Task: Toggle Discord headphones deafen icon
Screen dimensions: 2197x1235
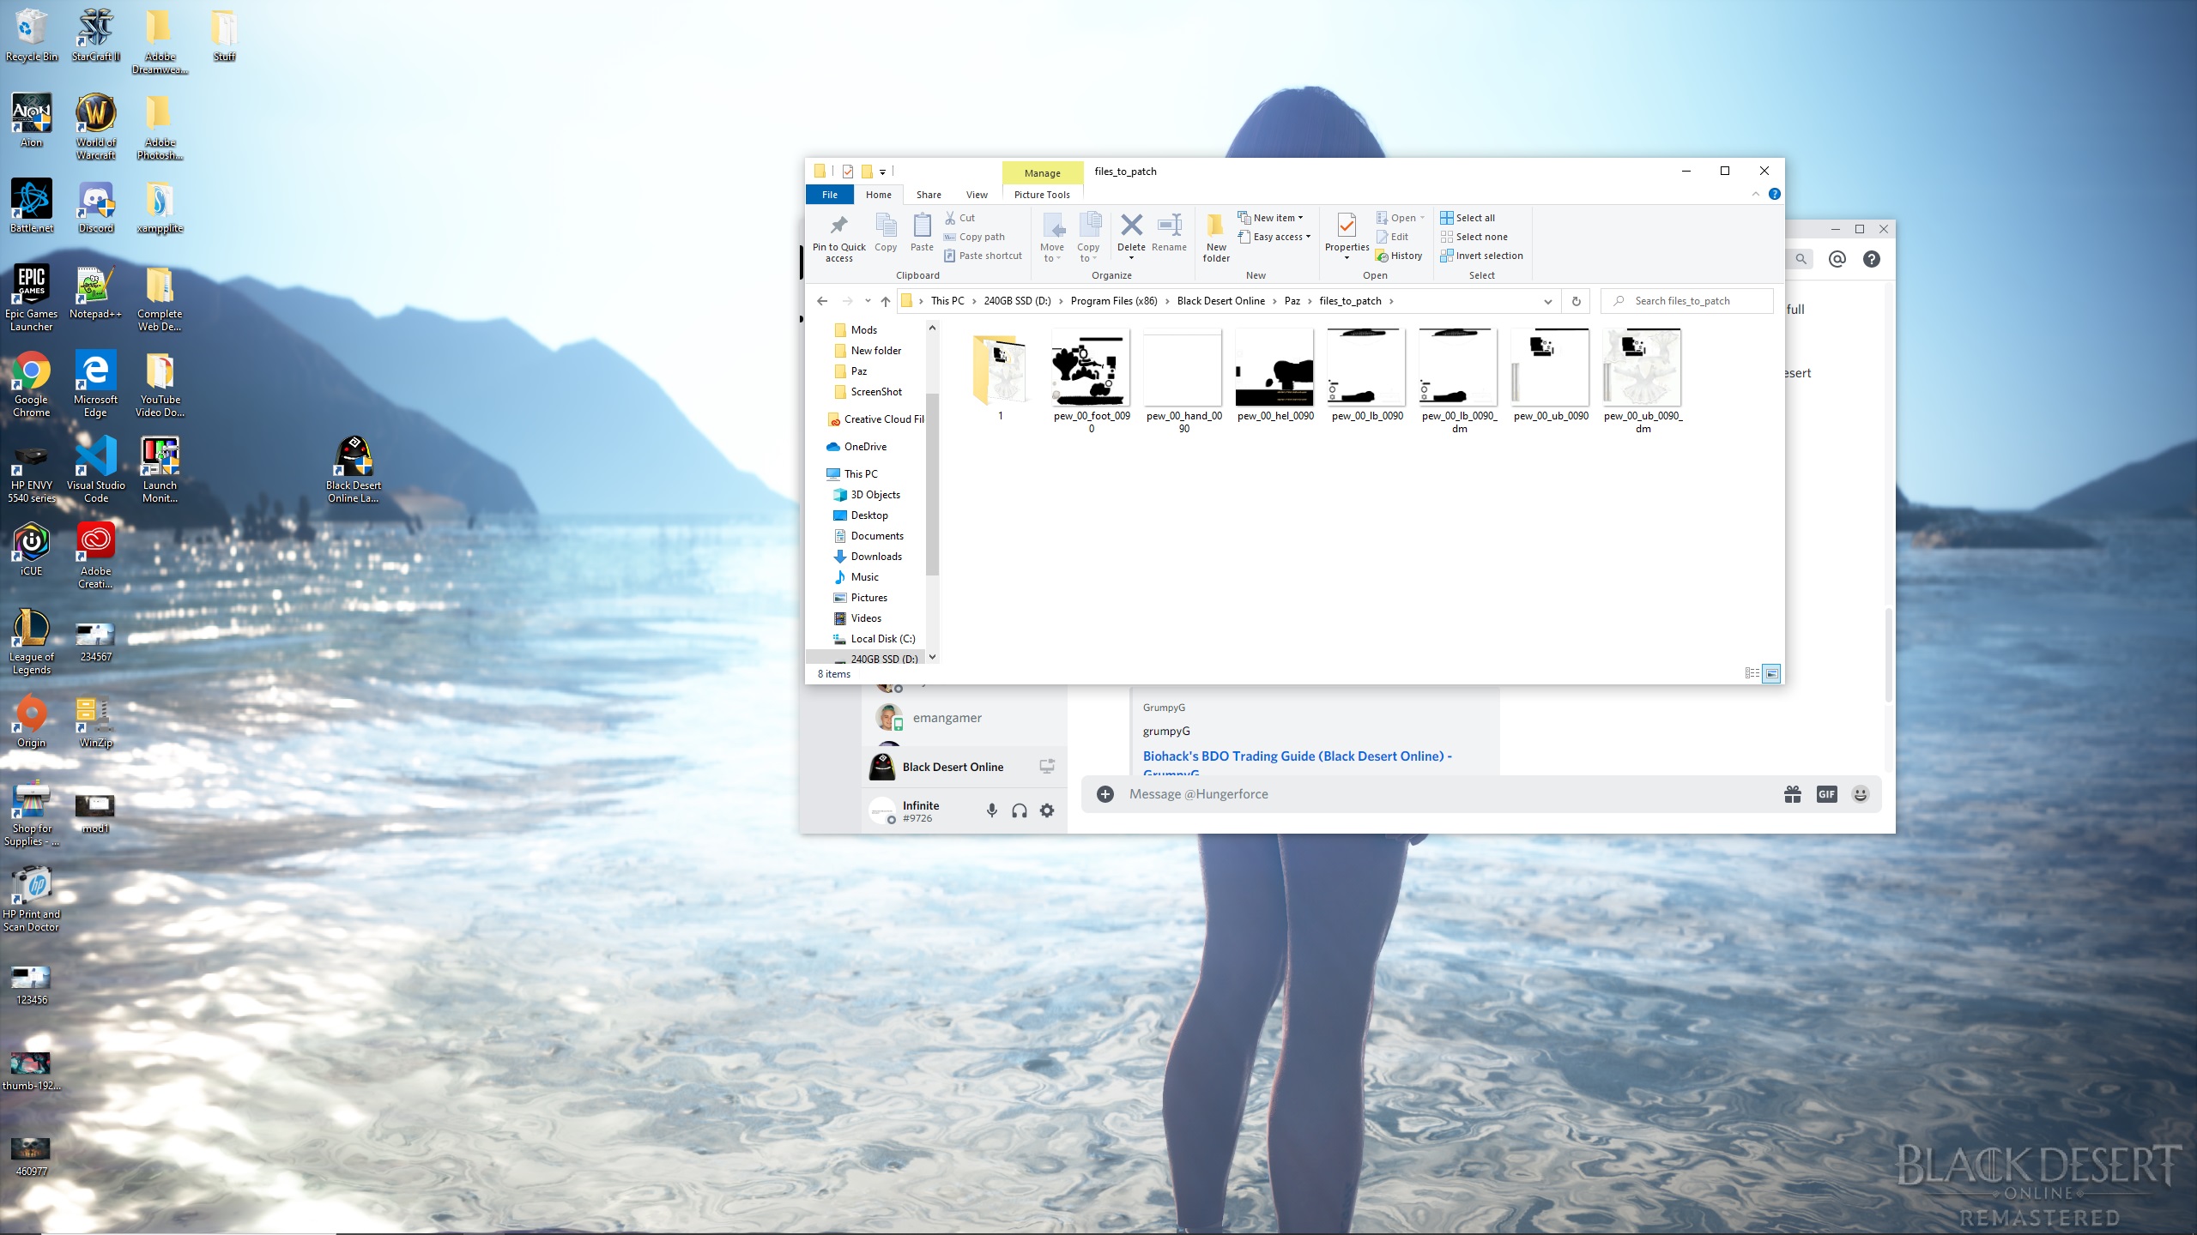Action: pyautogui.click(x=1020, y=810)
